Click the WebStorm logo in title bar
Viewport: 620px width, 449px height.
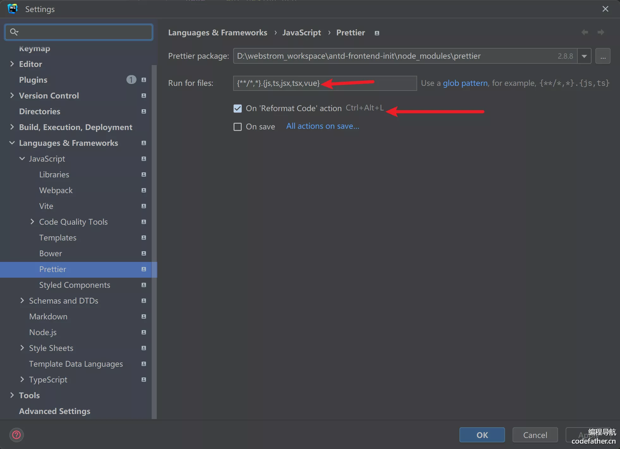tap(13, 9)
